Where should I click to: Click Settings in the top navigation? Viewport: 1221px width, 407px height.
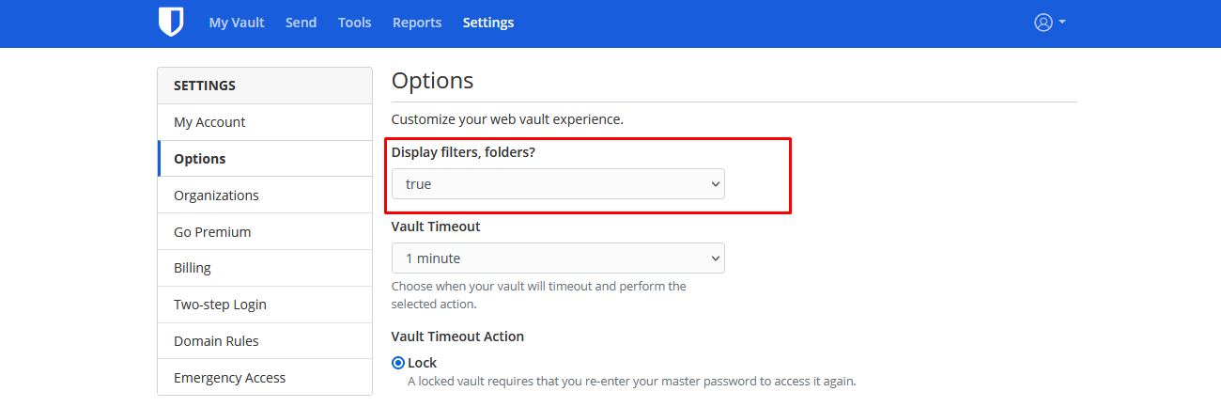point(488,23)
